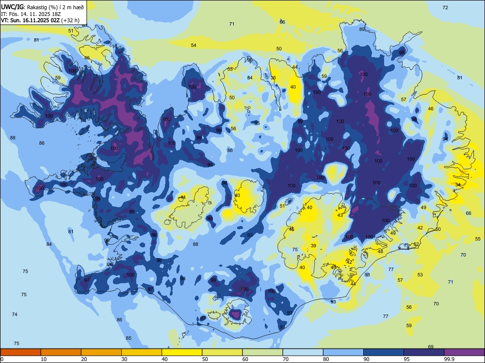
Task: Click the dark orange 0–10 legend swatch
Action: click(20, 352)
